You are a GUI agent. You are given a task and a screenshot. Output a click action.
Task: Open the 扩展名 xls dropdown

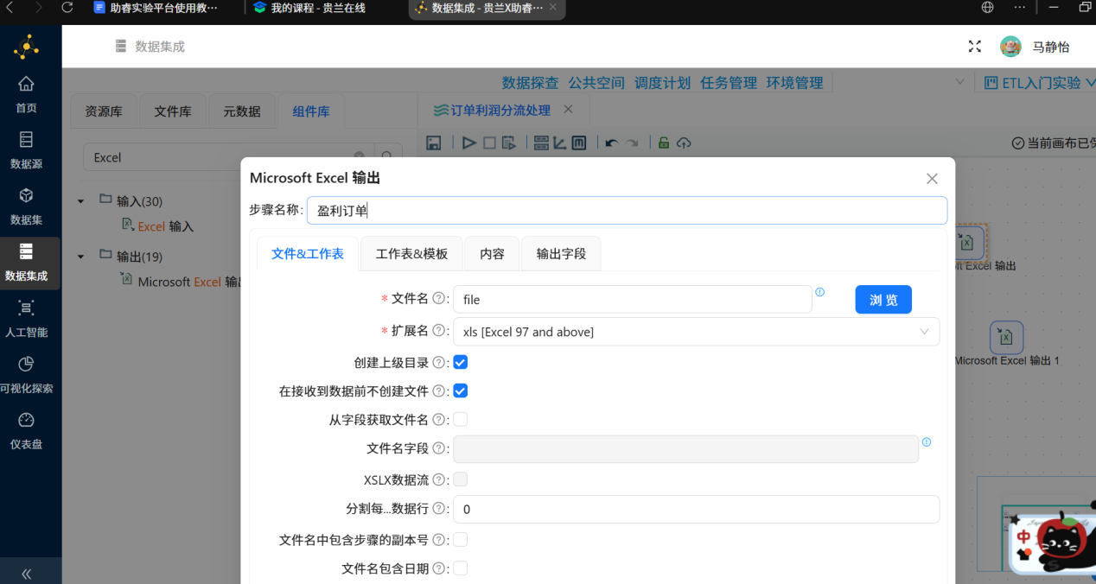(x=696, y=332)
